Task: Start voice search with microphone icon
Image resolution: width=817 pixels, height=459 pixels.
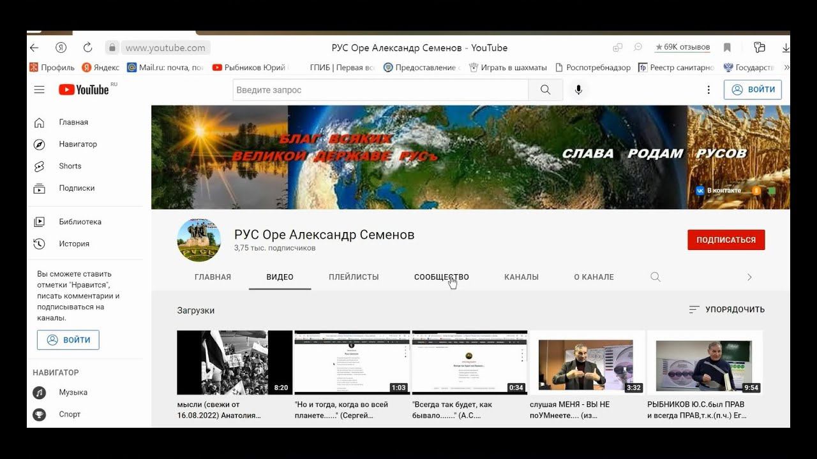Action: (x=578, y=90)
